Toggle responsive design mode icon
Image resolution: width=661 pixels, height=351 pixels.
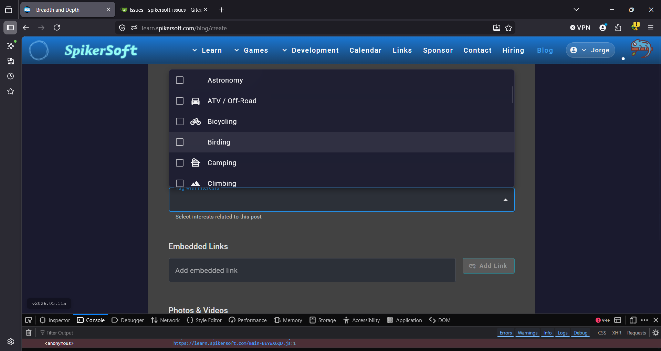click(x=633, y=320)
